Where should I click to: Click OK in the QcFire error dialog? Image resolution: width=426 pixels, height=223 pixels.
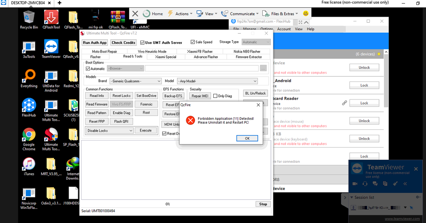[x=247, y=138]
